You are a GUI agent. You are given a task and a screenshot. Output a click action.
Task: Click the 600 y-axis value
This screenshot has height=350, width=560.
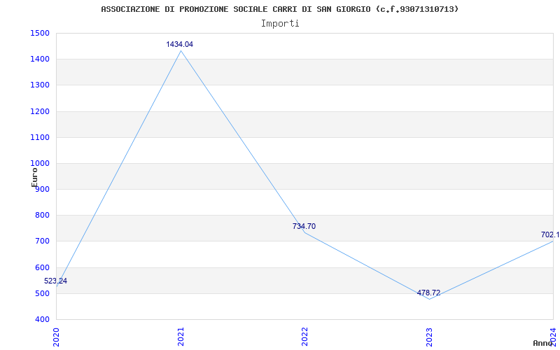(42, 267)
